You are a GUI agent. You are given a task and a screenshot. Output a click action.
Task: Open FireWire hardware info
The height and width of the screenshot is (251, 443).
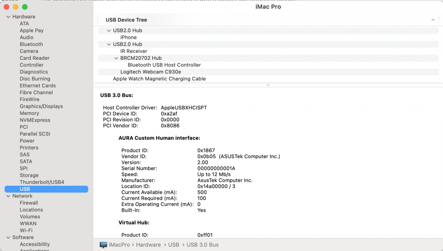[x=29, y=100]
